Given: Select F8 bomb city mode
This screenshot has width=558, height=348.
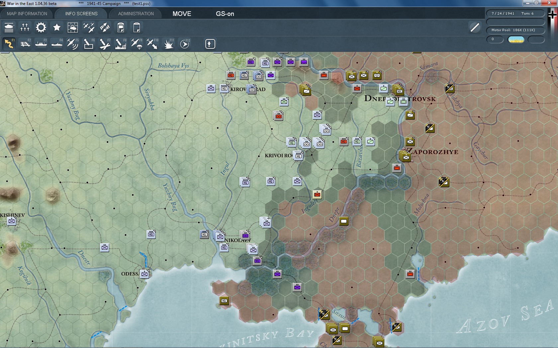Looking at the screenshot, I should [121, 44].
